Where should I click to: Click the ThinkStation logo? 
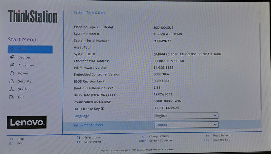coord(33,16)
